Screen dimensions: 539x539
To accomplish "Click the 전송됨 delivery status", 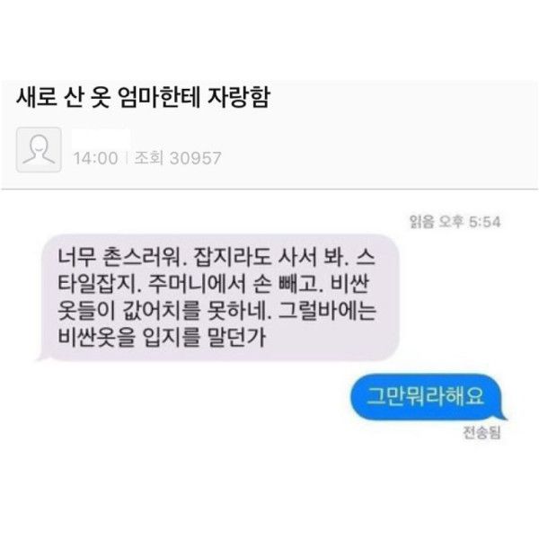I will click(x=482, y=432).
